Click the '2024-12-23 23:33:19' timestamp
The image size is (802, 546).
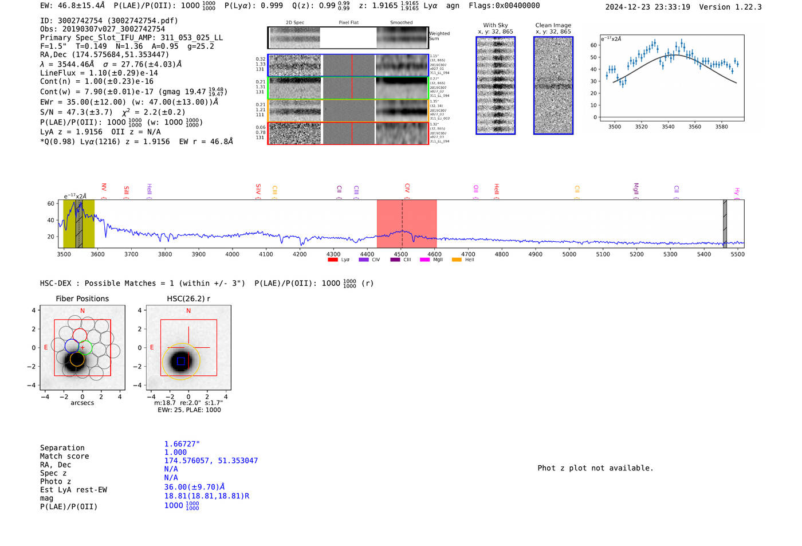(x=647, y=7)
